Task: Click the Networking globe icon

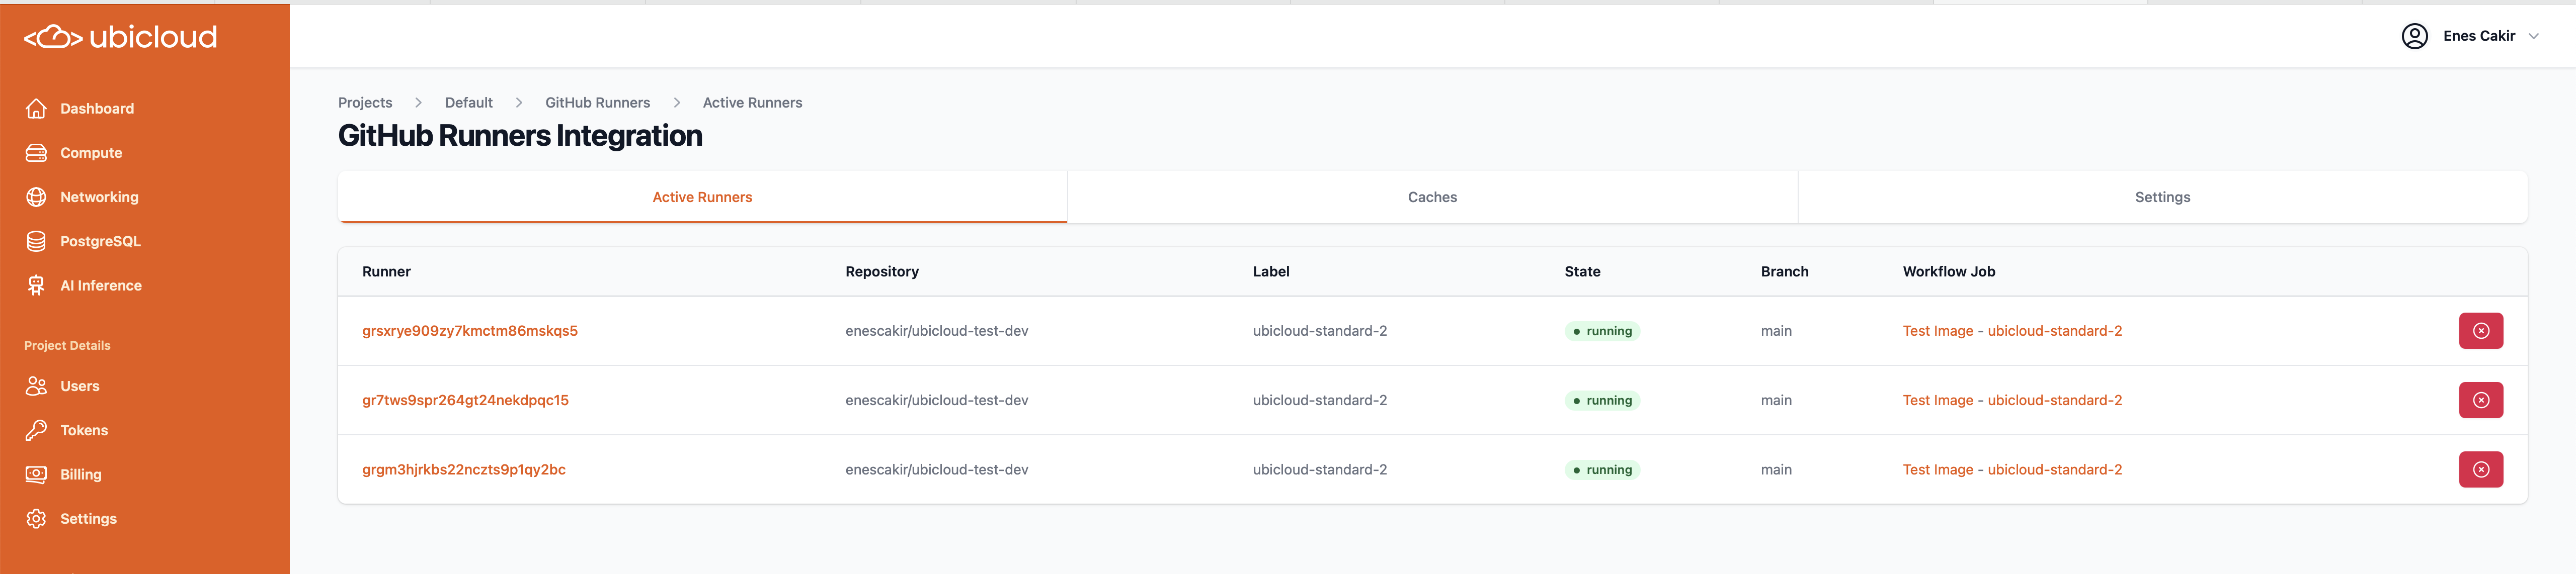Action: tap(36, 197)
